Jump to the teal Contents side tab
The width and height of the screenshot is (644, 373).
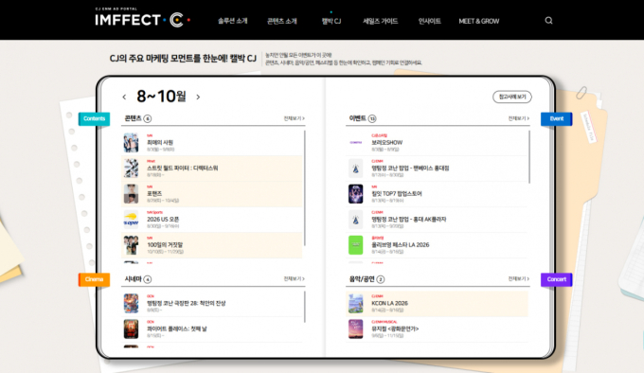[94, 118]
